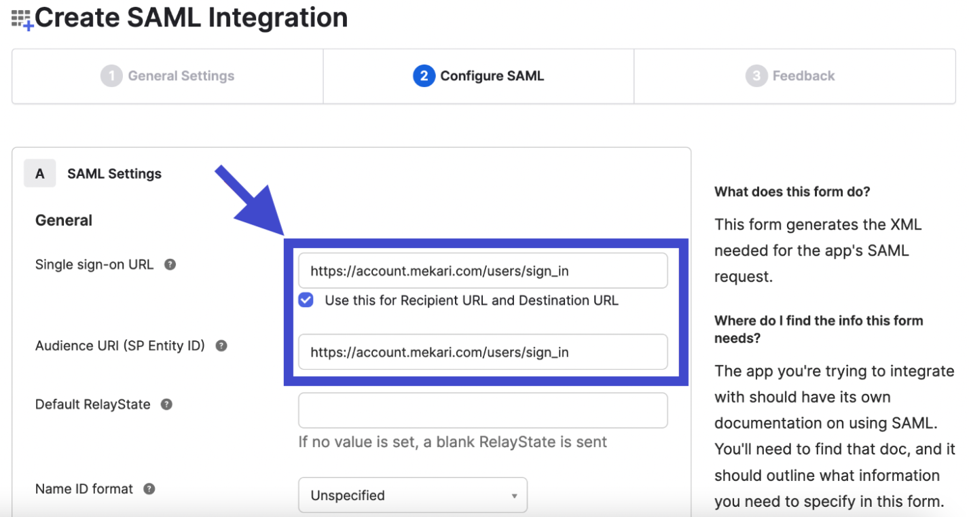Viewport: 969px width, 517px height.
Task: Click the Single sign-on URL input field
Action: click(x=482, y=271)
